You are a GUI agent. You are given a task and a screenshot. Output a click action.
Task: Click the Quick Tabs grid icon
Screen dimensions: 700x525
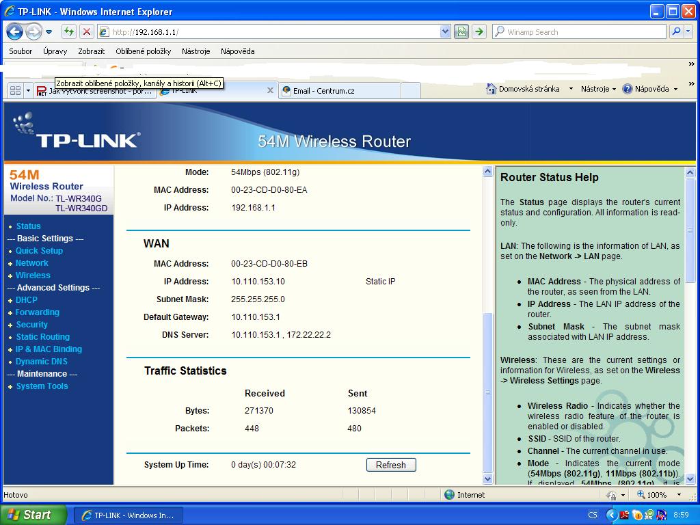click(15, 91)
